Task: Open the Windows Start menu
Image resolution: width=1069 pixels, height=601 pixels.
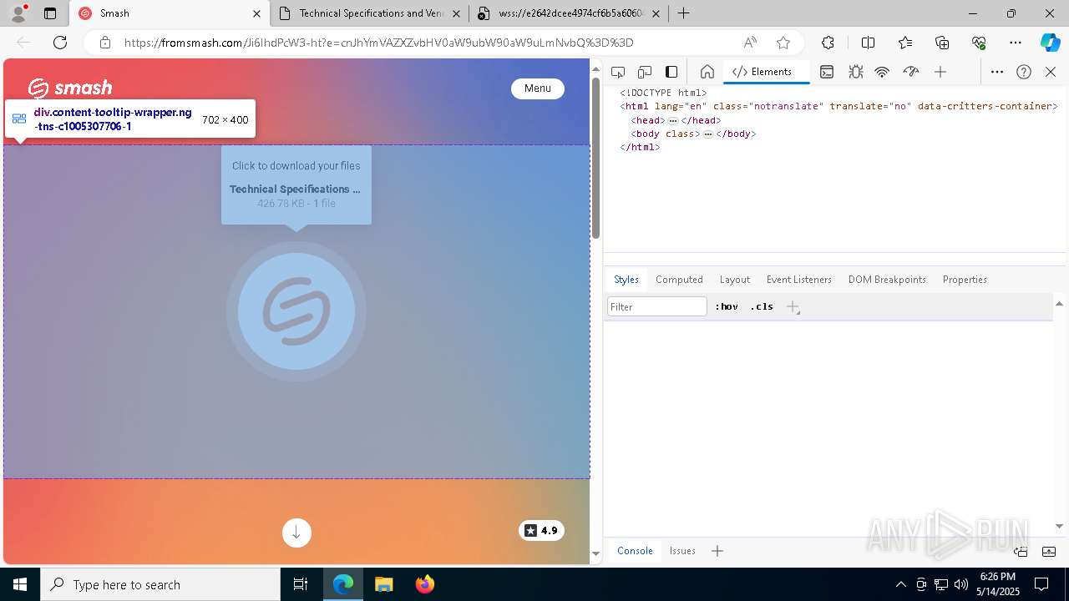Action: [x=20, y=584]
